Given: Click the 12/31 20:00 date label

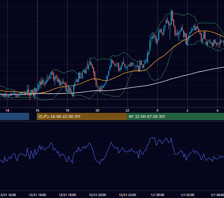Looking at the screenshot, I should coord(98,195).
